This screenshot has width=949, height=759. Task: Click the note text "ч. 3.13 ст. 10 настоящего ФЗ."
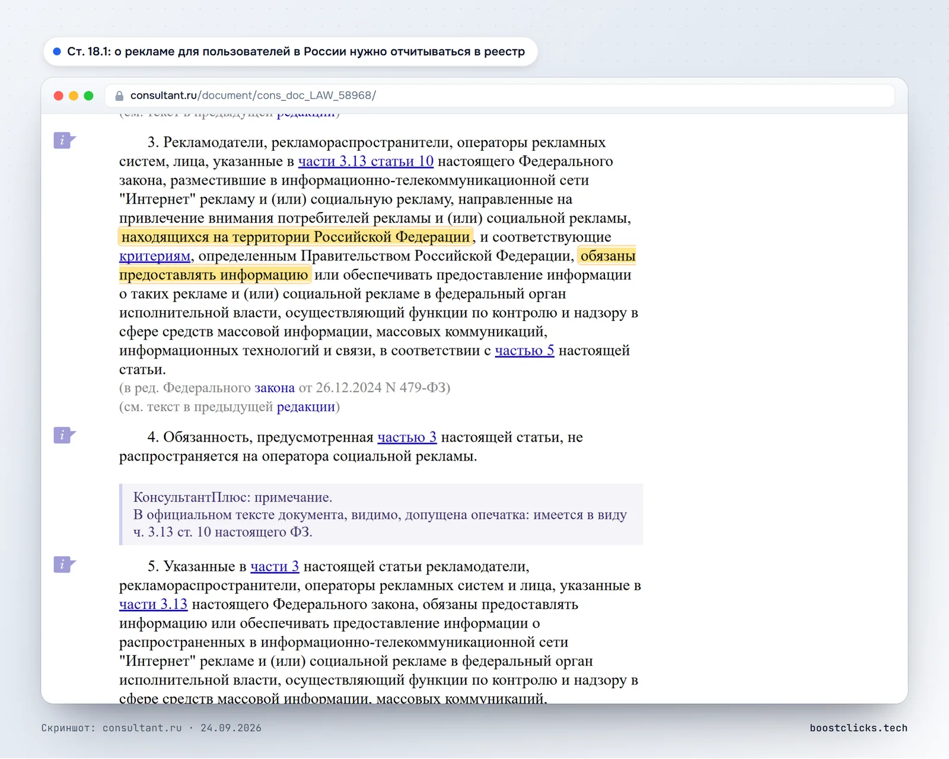222,532
